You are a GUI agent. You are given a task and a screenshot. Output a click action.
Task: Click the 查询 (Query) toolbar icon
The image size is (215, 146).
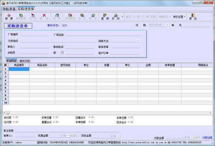105,16
